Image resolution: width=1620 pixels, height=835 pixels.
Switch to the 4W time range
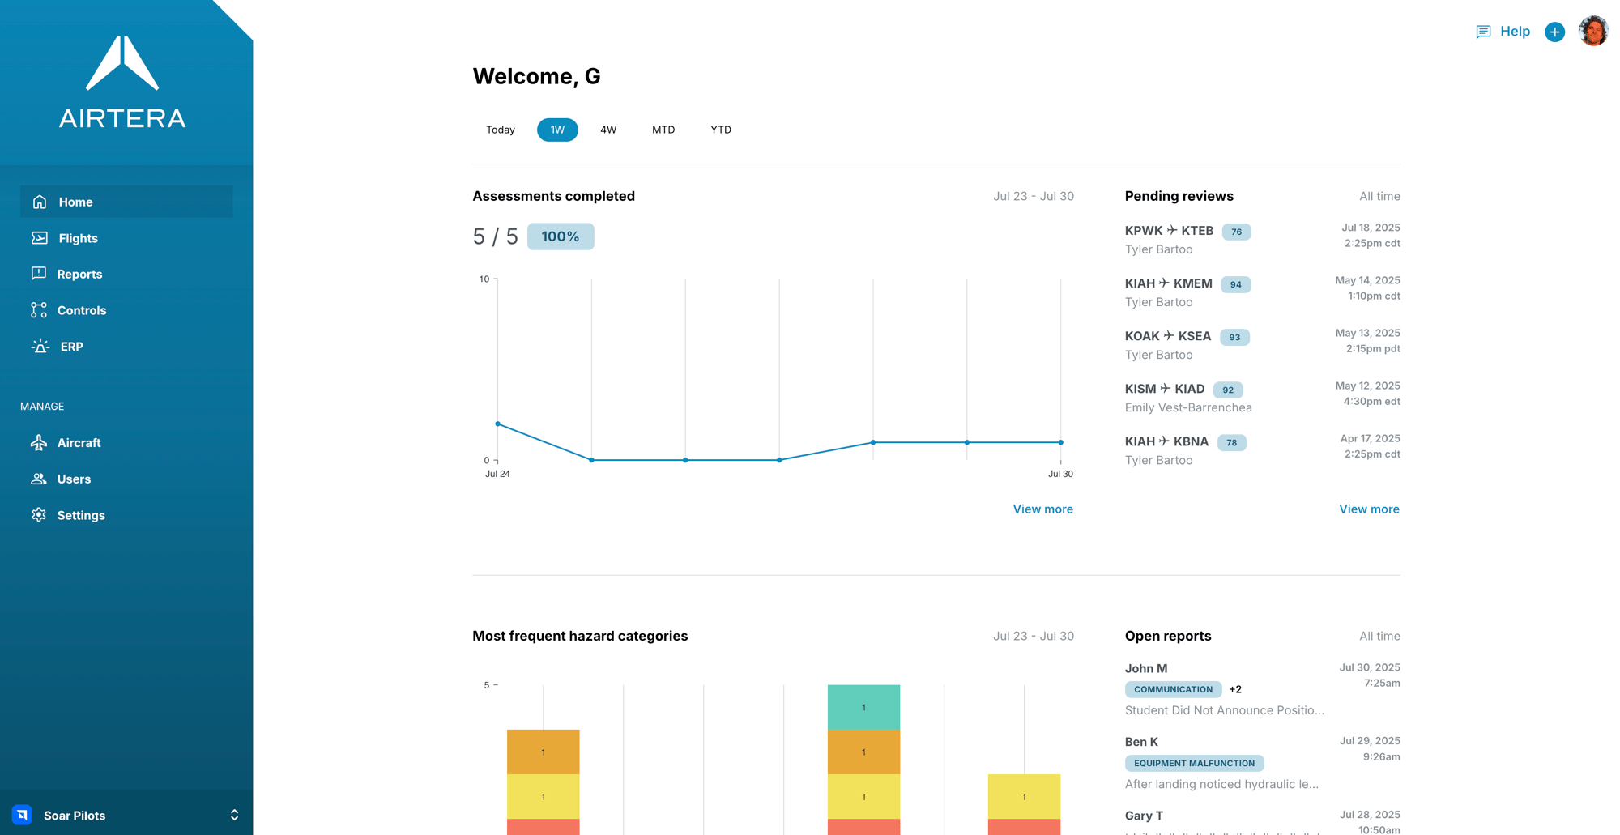point(608,130)
